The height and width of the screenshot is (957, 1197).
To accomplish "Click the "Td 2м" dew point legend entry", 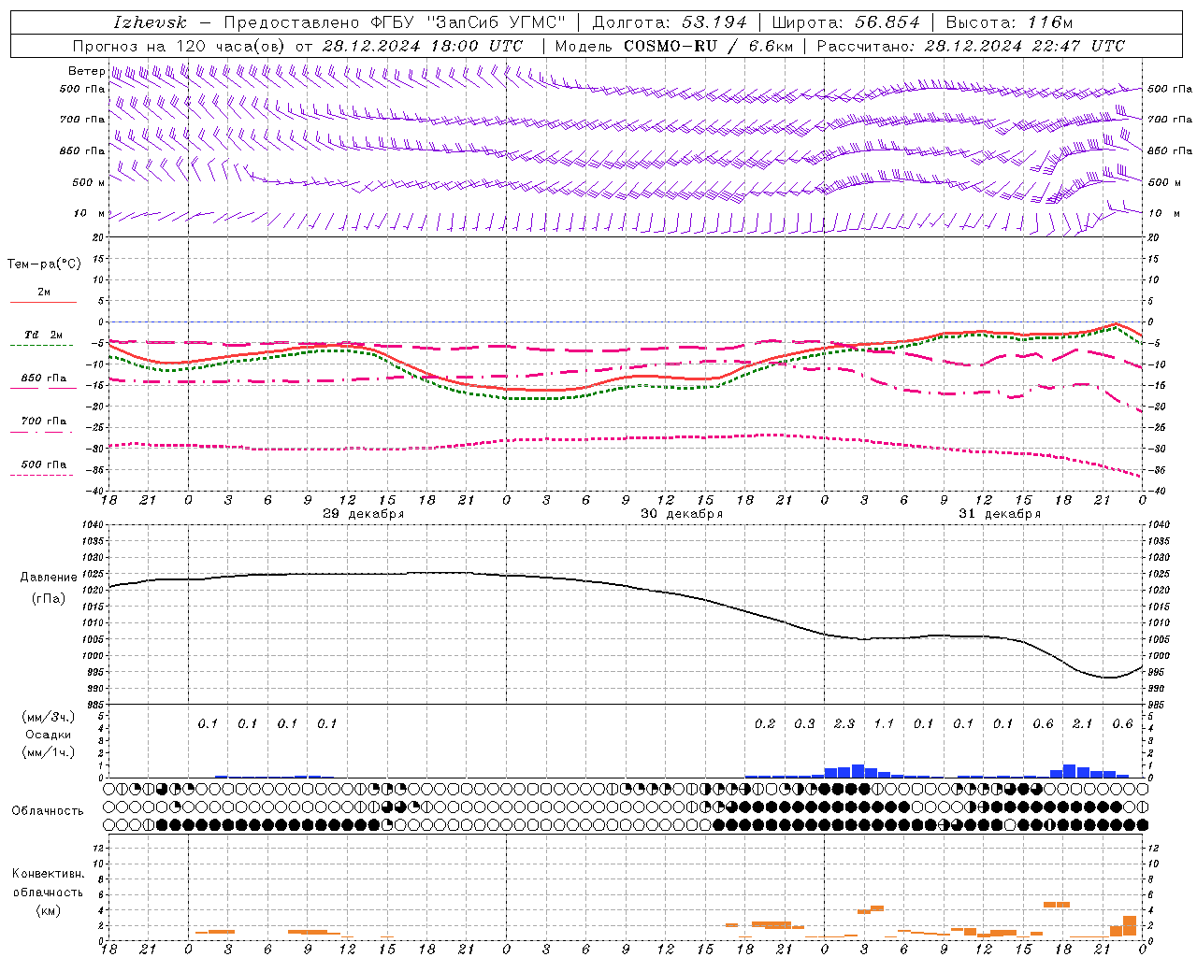I will 43,334.
